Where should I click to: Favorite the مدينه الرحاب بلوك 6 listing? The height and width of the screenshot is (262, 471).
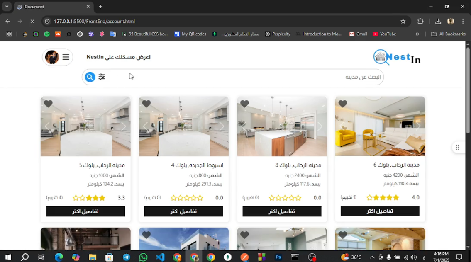pos(342,104)
